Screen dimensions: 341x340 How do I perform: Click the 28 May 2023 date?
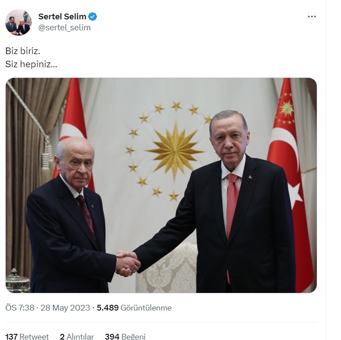click(65, 307)
